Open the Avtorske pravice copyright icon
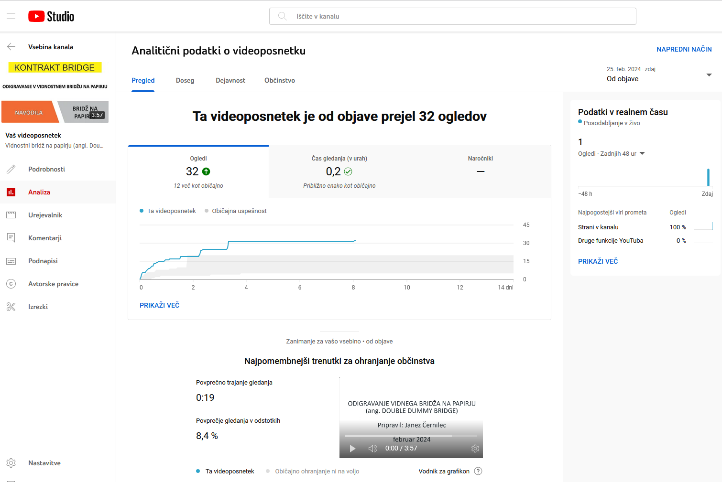722x482 pixels. click(11, 284)
